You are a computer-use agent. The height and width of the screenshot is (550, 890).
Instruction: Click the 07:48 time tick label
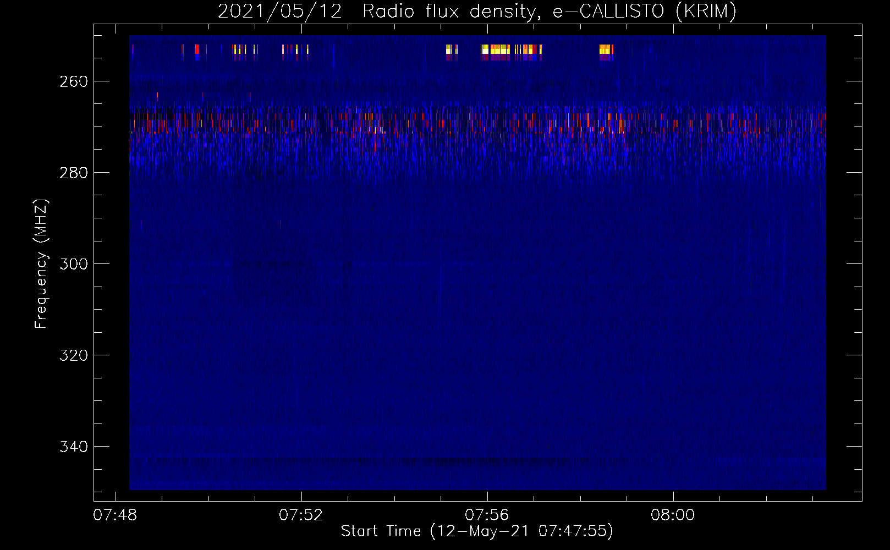point(115,515)
